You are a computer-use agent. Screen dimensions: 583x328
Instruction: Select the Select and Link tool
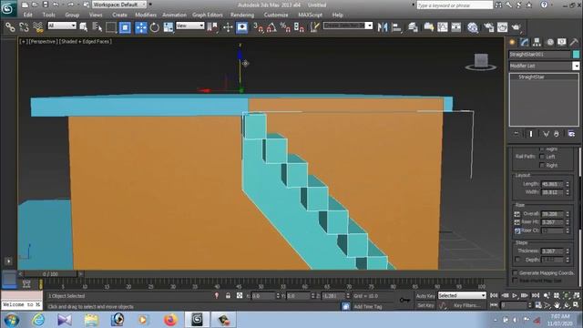point(10,27)
